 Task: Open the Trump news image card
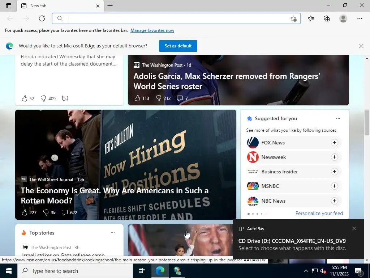(x=180, y=240)
